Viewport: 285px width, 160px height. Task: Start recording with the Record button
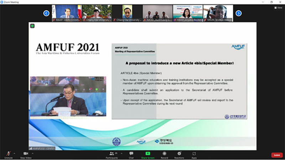[x=164, y=155]
